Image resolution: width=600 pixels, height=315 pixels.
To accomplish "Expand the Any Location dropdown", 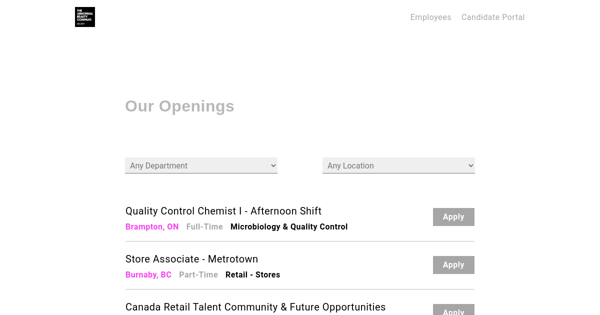I will coord(398,165).
